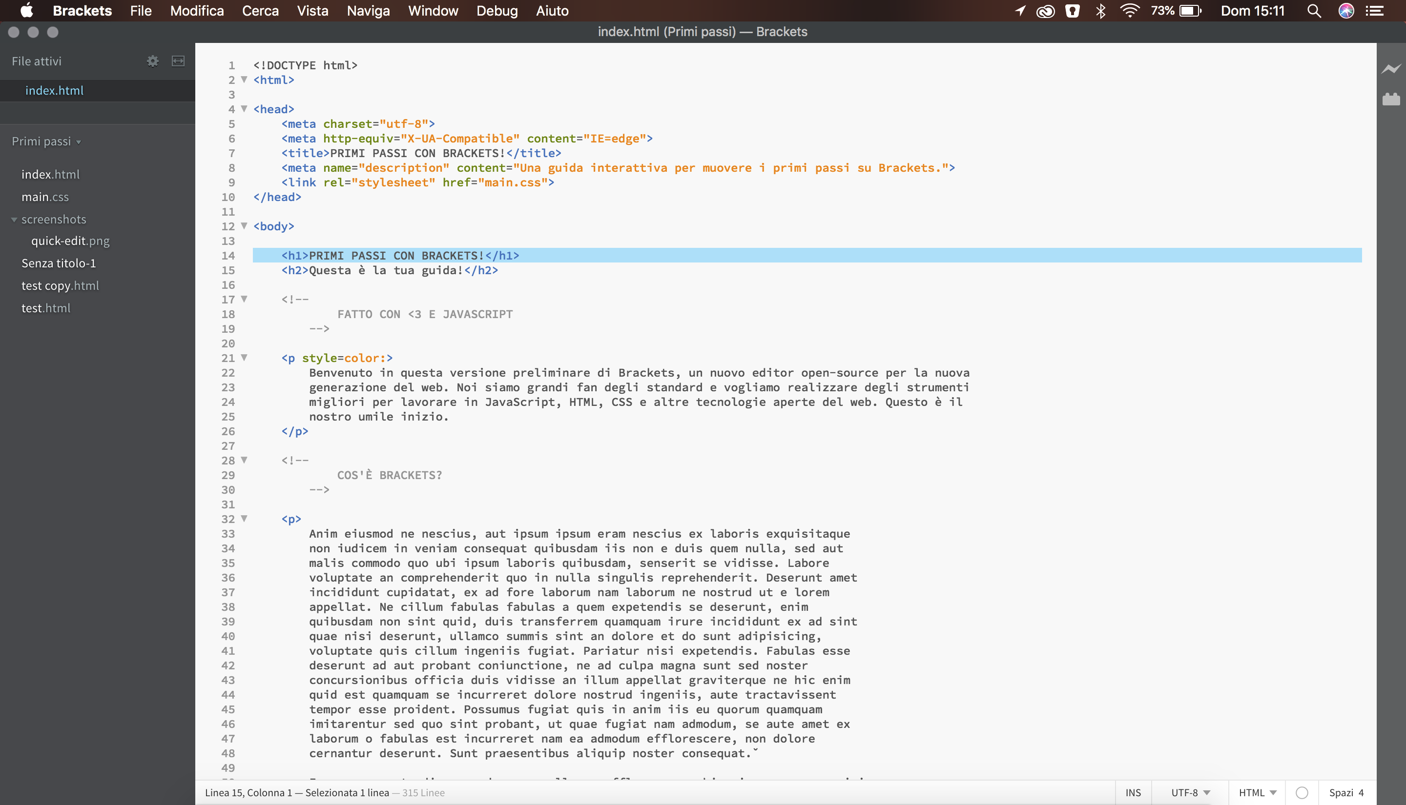
Task: Select test copy.html in the sidebar
Action: 60,286
